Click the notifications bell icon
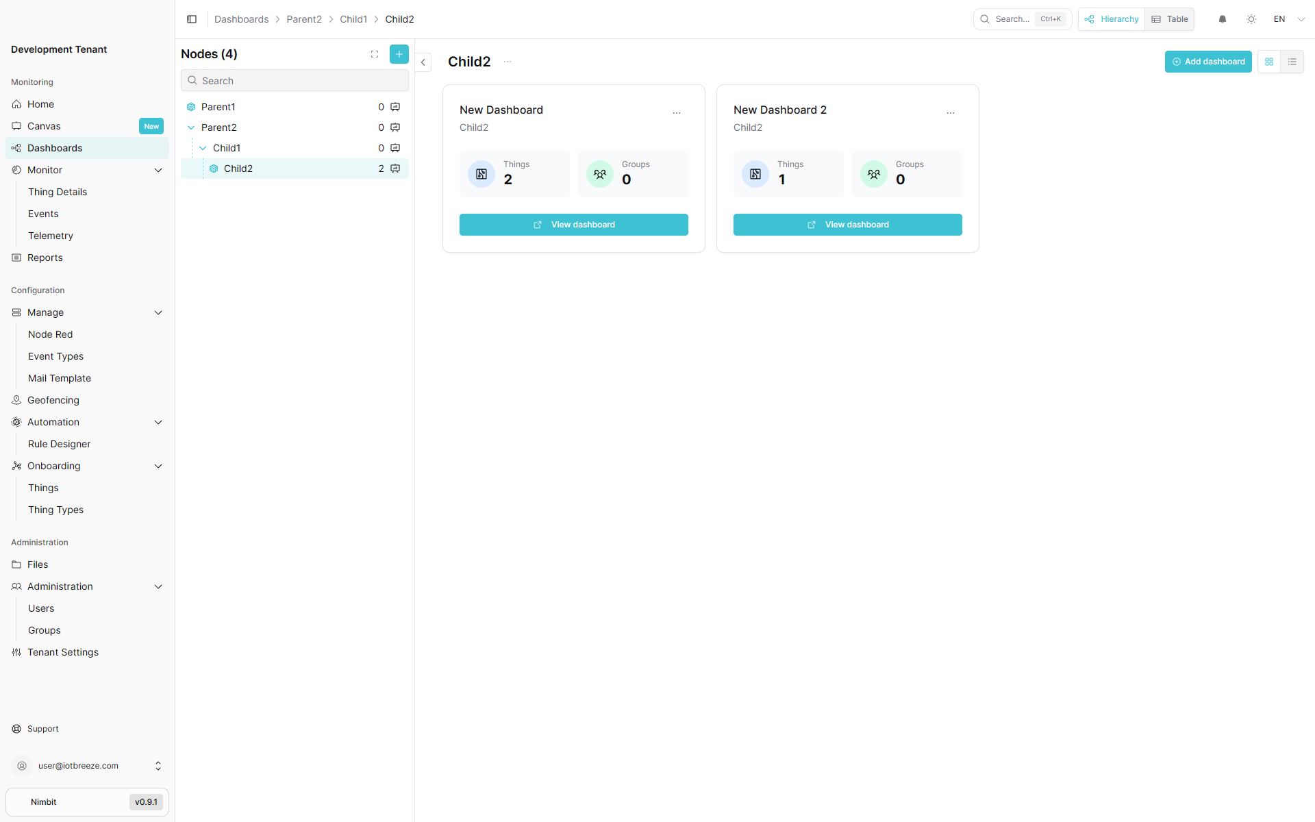Viewport: 1315px width, 822px height. point(1223,19)
